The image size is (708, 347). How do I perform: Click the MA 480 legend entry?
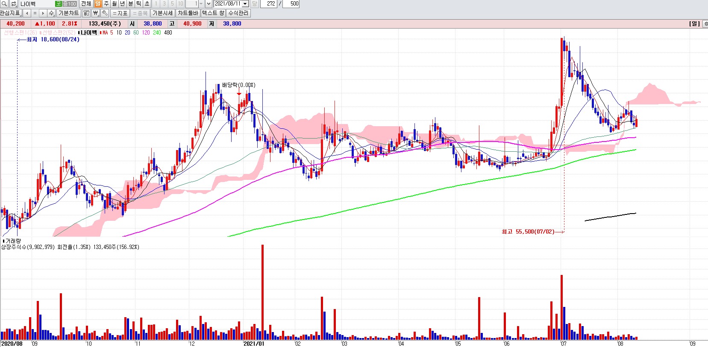click(x=168, y=32)
